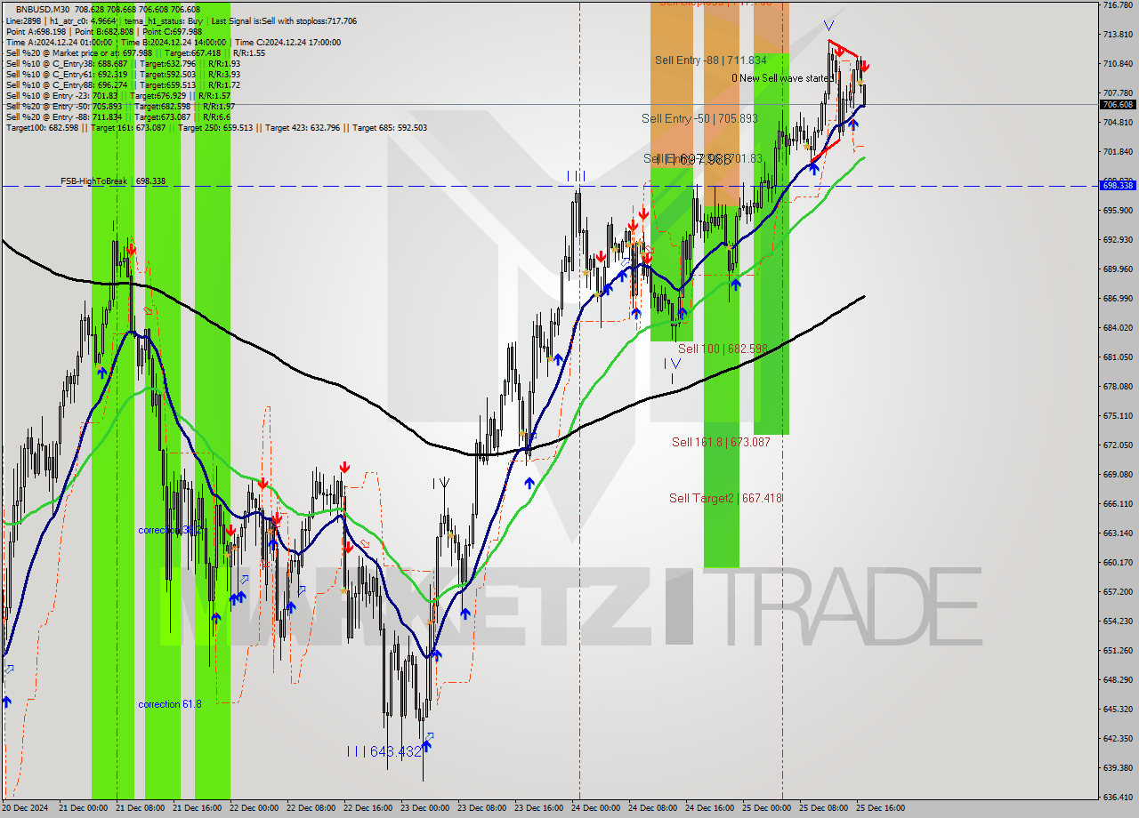
Task: Select the current price label 706.608
Action: pyautogui.click(x=1118, y=104)
